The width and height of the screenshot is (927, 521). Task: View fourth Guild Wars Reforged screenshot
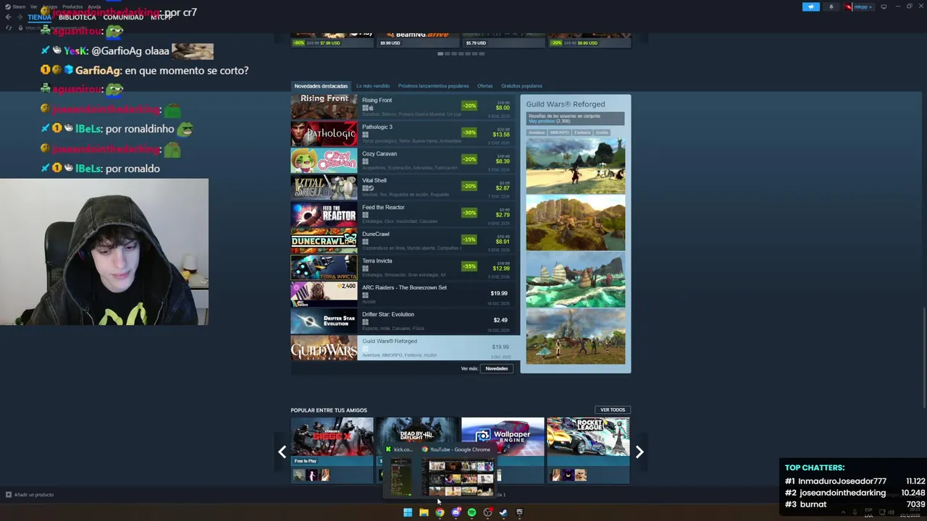pos(575,337)
